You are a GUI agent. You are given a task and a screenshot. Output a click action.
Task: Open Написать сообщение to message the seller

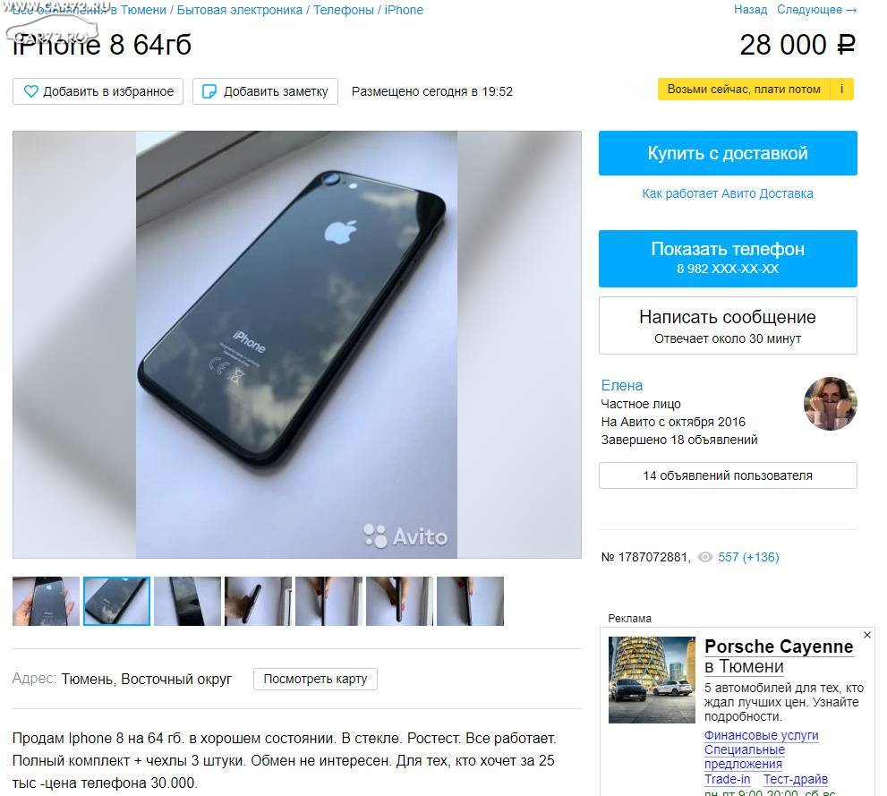pos(728,325)
